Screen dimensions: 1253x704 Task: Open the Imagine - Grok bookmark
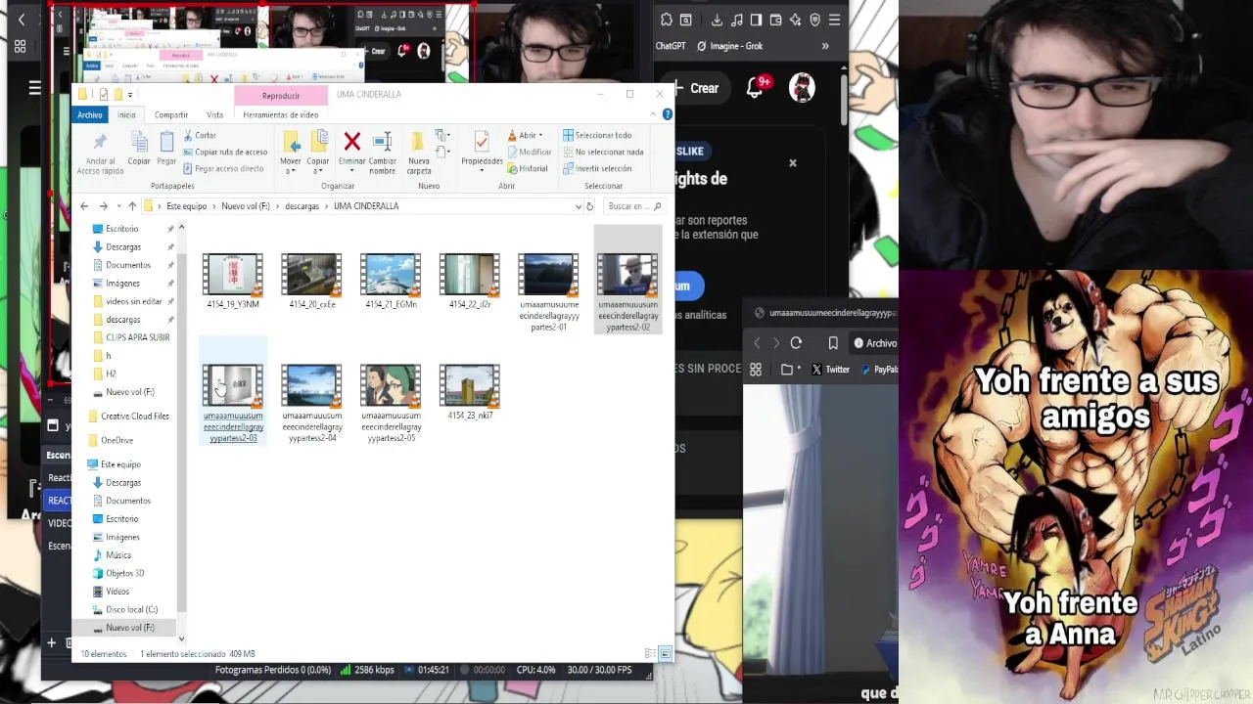pyautogui.click(x=729, y=46)
